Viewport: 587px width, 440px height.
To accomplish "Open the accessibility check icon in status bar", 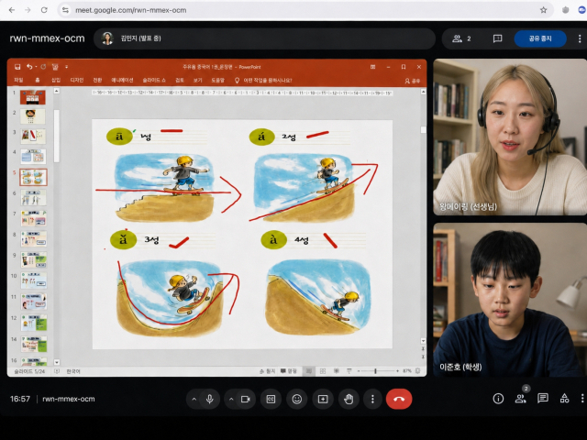I will [57, 371].
